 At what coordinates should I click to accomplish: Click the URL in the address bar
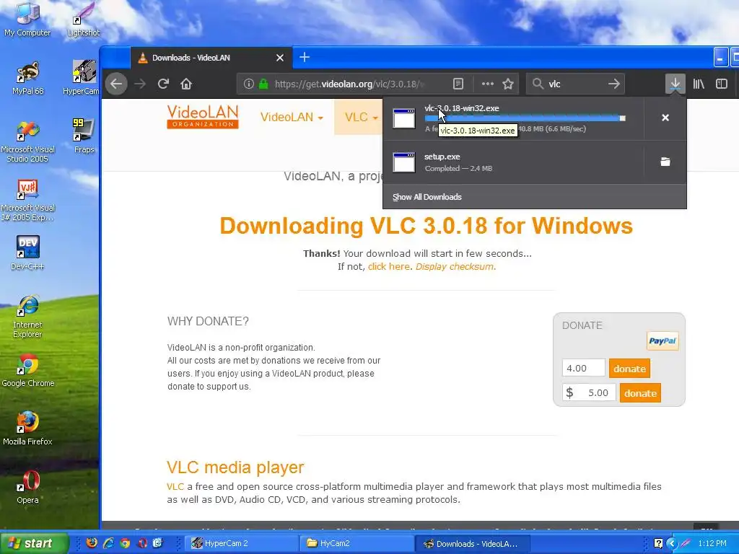349,84
